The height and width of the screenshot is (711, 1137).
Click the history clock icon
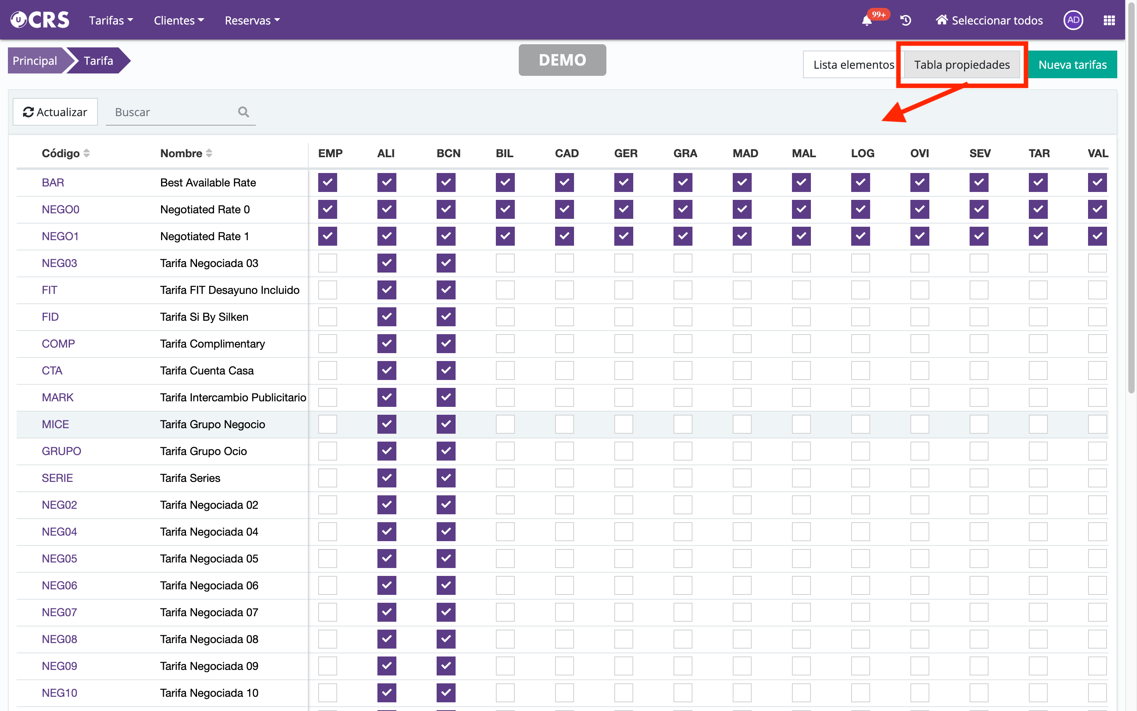tap(906, 21)
